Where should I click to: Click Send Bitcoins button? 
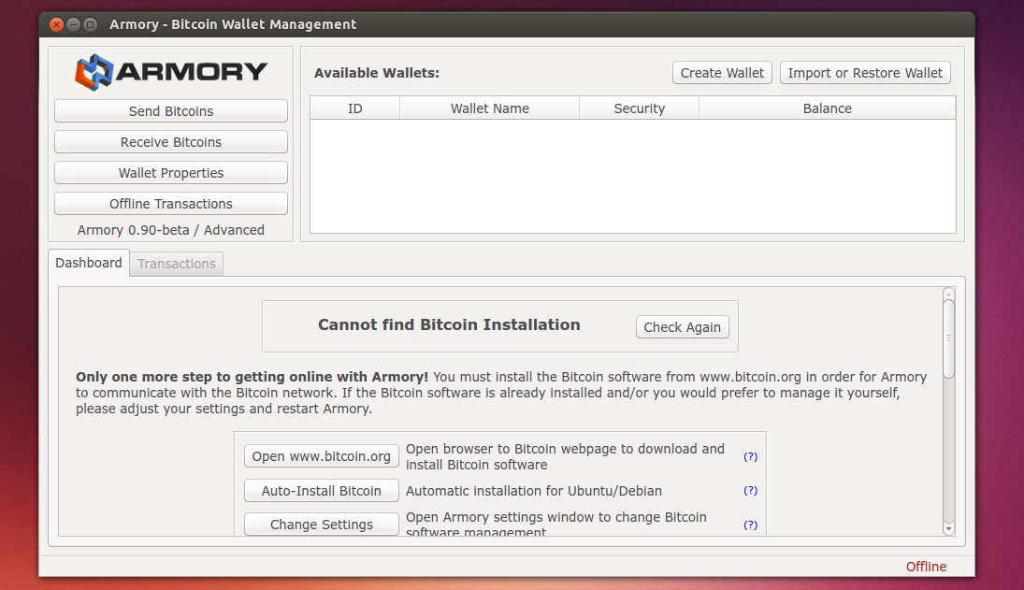point(171,111)
